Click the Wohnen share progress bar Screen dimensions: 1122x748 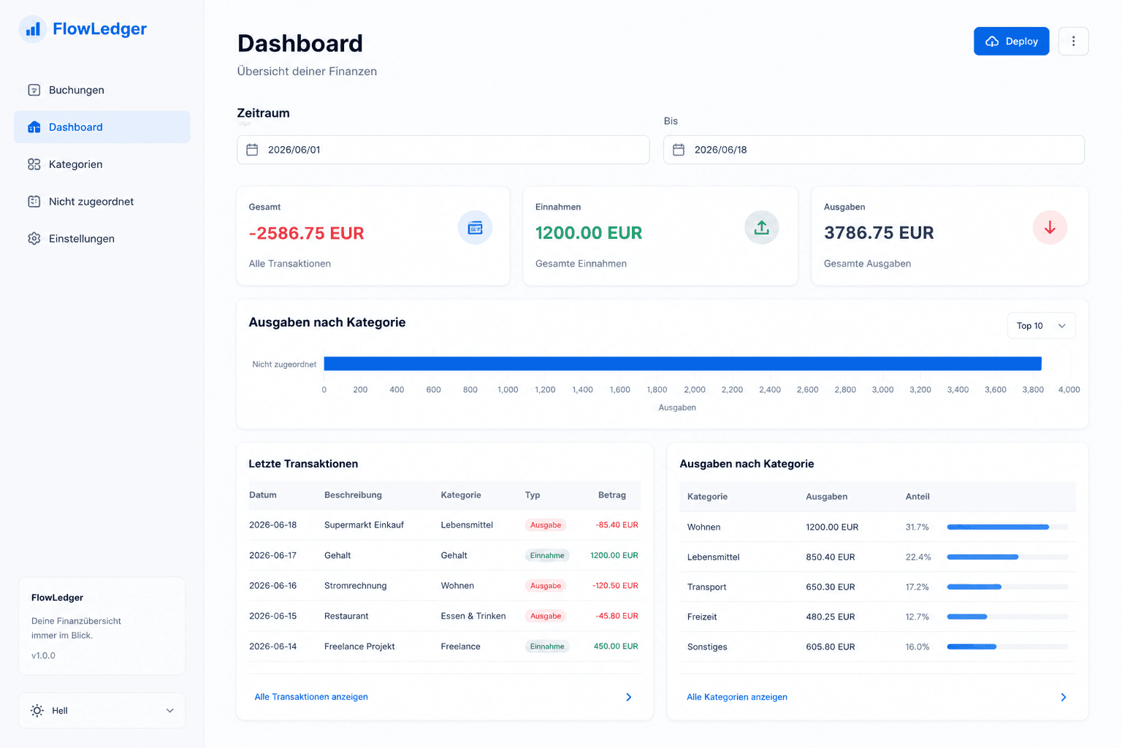pos(1007,527)
